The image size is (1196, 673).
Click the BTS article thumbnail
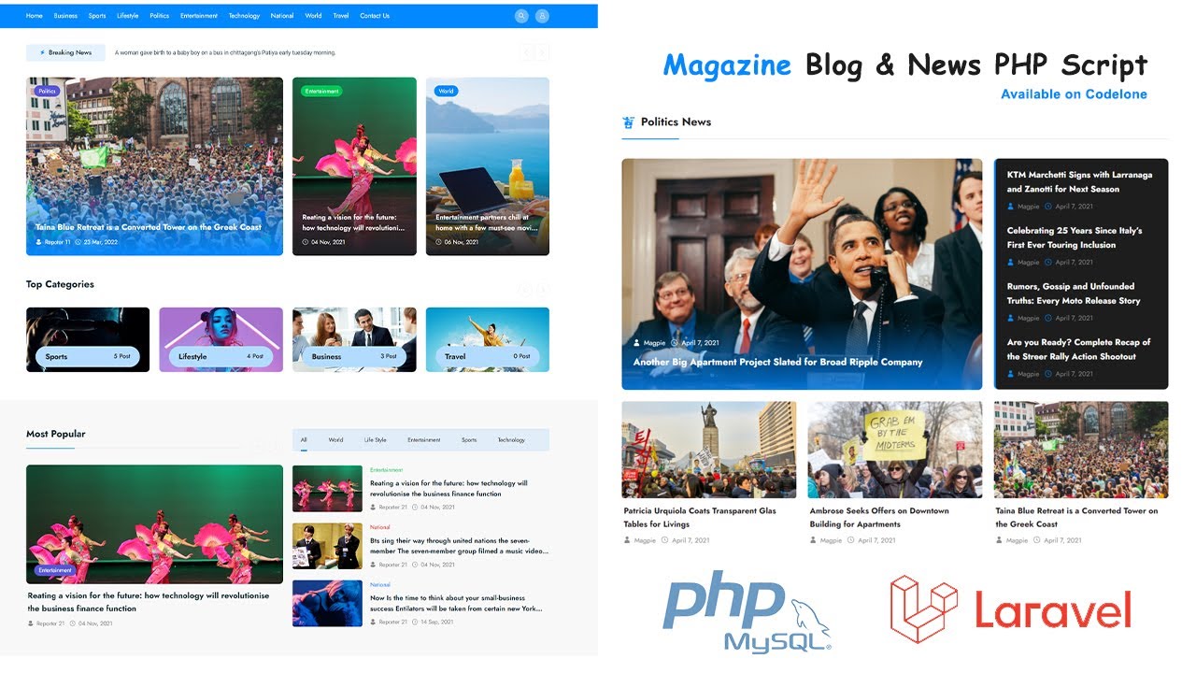click(327, 546)
